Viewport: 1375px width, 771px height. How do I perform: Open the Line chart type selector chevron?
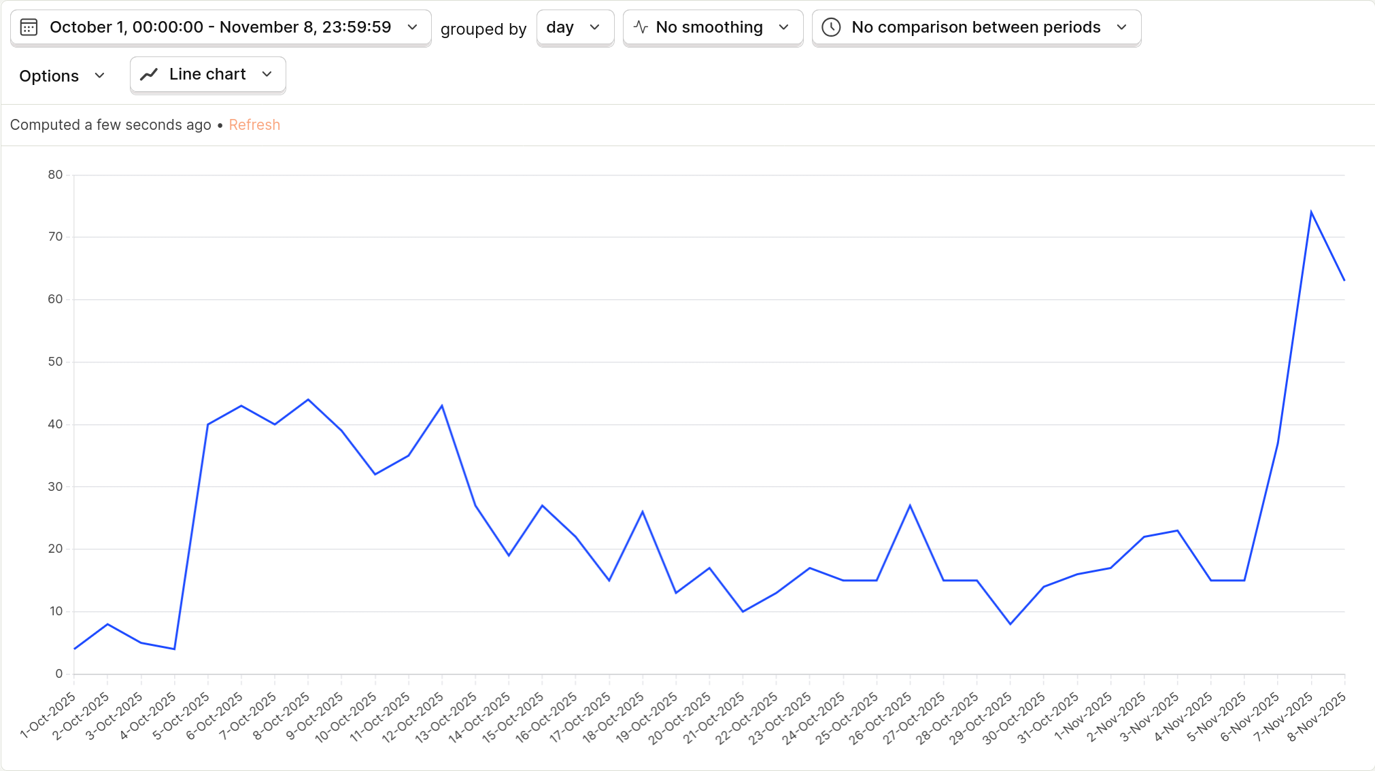click(267, 74)
